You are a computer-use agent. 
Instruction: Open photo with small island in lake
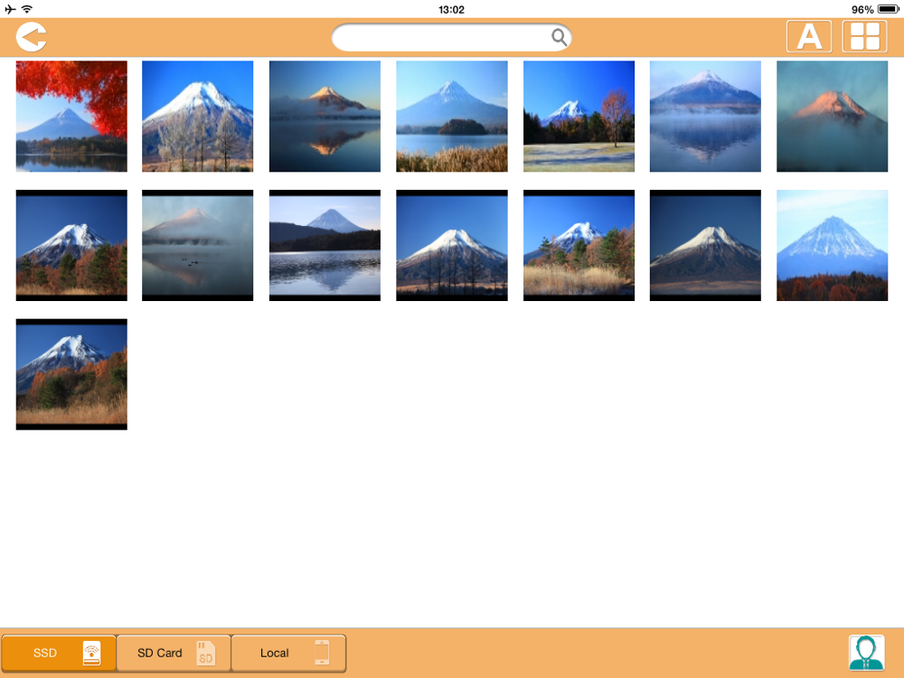coord(452,117)
